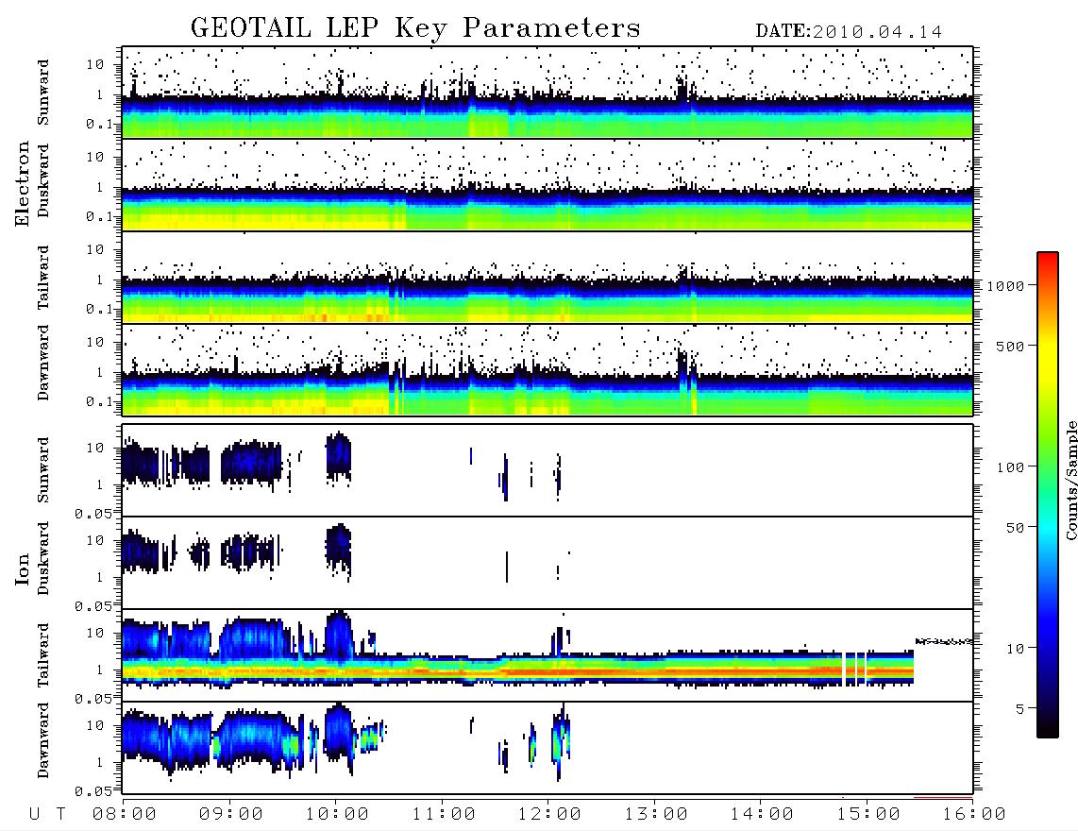
Task: Click the GEOTAIL LEP Key Parameters title
Action: [415, 28]
